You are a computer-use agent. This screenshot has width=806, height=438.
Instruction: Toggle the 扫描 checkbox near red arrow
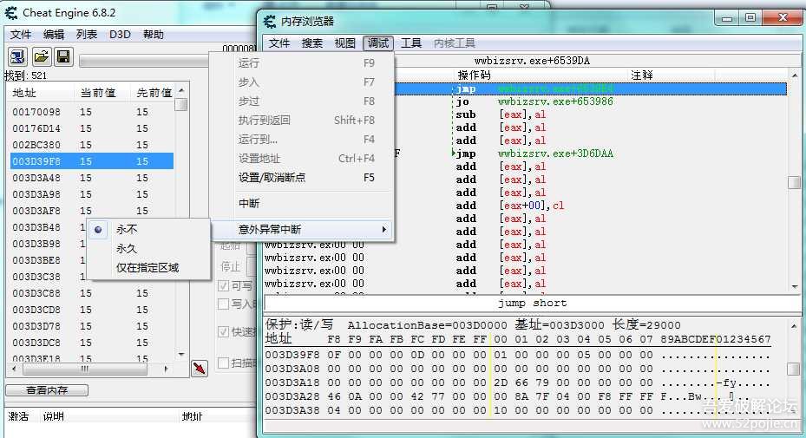(x=224, y=363)
